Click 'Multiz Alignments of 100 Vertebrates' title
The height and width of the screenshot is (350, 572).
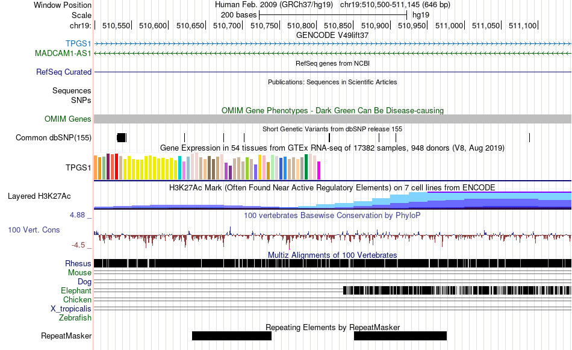[x=332, y=255]
